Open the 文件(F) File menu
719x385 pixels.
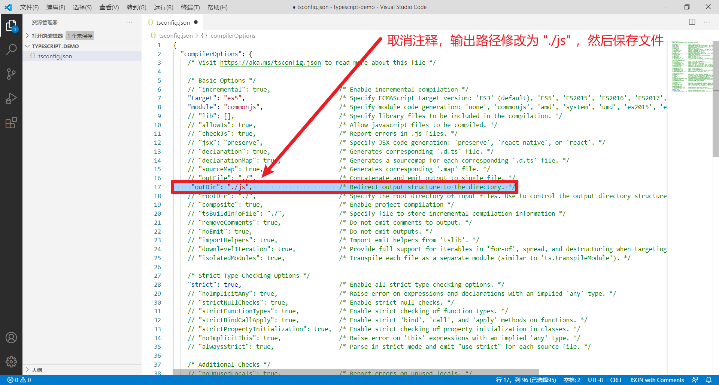point(29,7)
